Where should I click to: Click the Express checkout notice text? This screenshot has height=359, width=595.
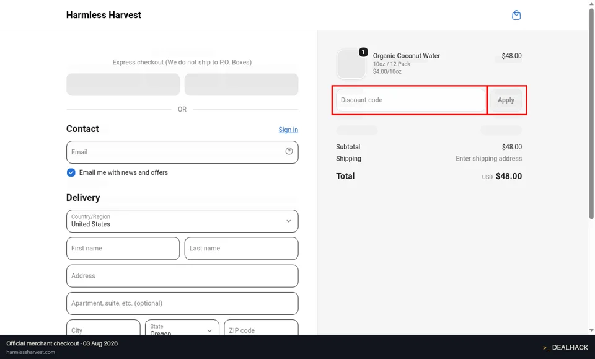pos(182,62)
